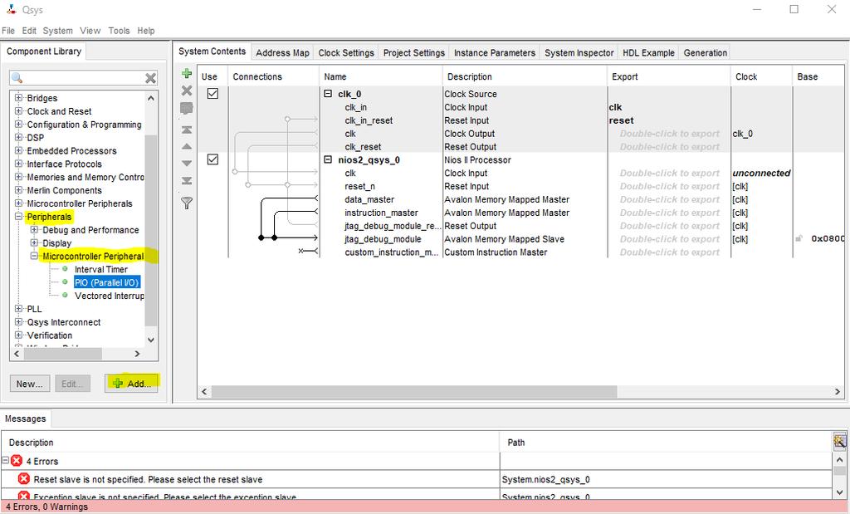Click the messages panel filter icon at top right

(x=839, y=441)
